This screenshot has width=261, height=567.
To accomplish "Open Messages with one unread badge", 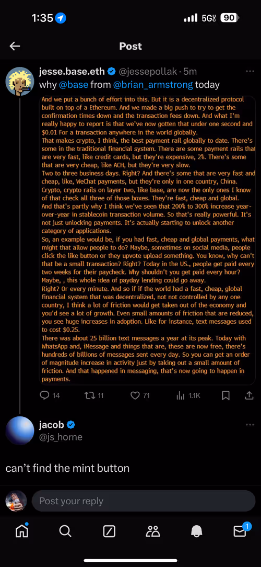I will click(x=241, y=530).
